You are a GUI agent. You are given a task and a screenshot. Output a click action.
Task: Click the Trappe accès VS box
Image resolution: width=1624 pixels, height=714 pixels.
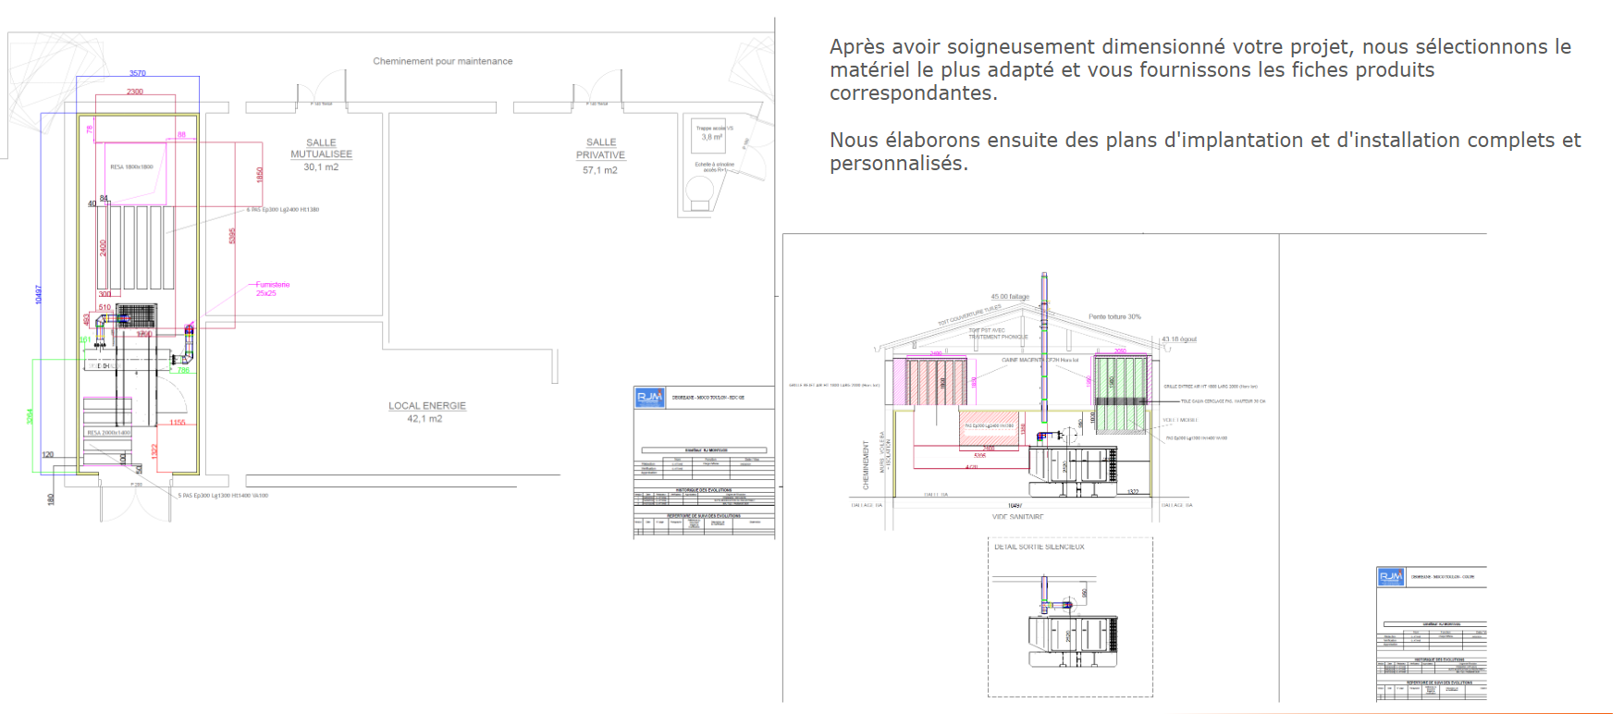click(x=713, y=133)
